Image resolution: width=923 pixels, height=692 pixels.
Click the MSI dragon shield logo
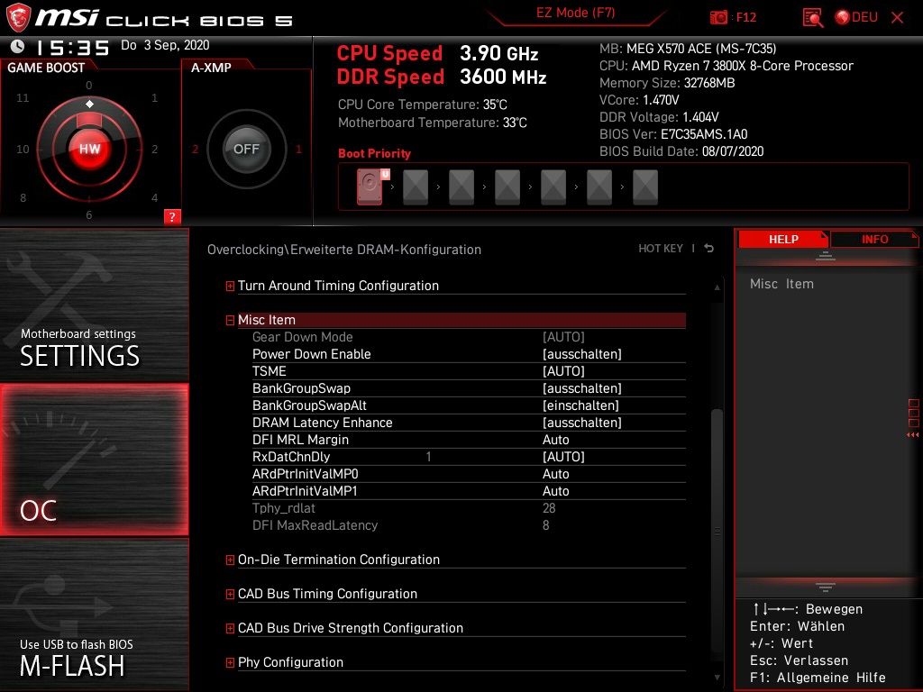click(x=18, y=18)
